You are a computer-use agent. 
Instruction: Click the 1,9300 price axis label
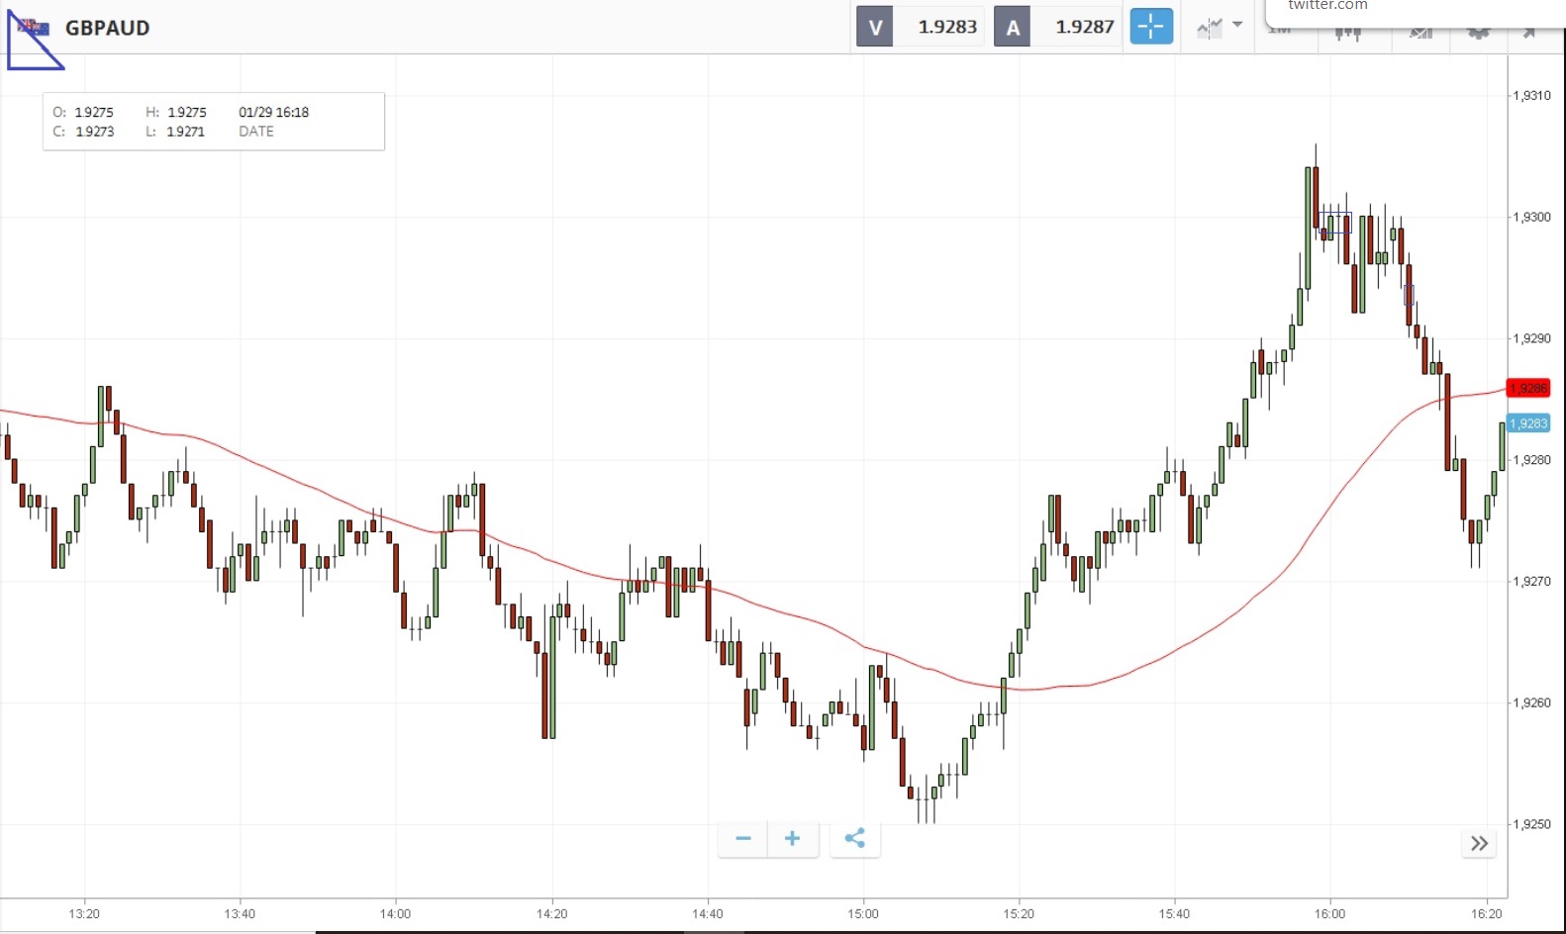(x=1531, y=217)
